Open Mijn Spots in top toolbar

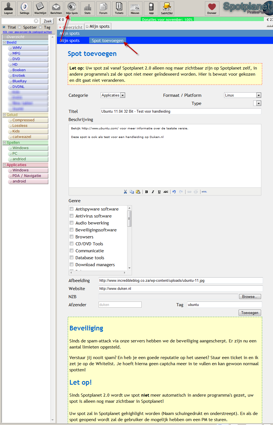pos(72,8)
